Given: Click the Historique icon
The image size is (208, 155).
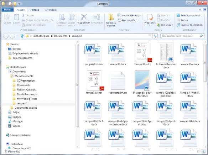Looking at the screenshot, I should pyautogui.click(x=158, y=25).
